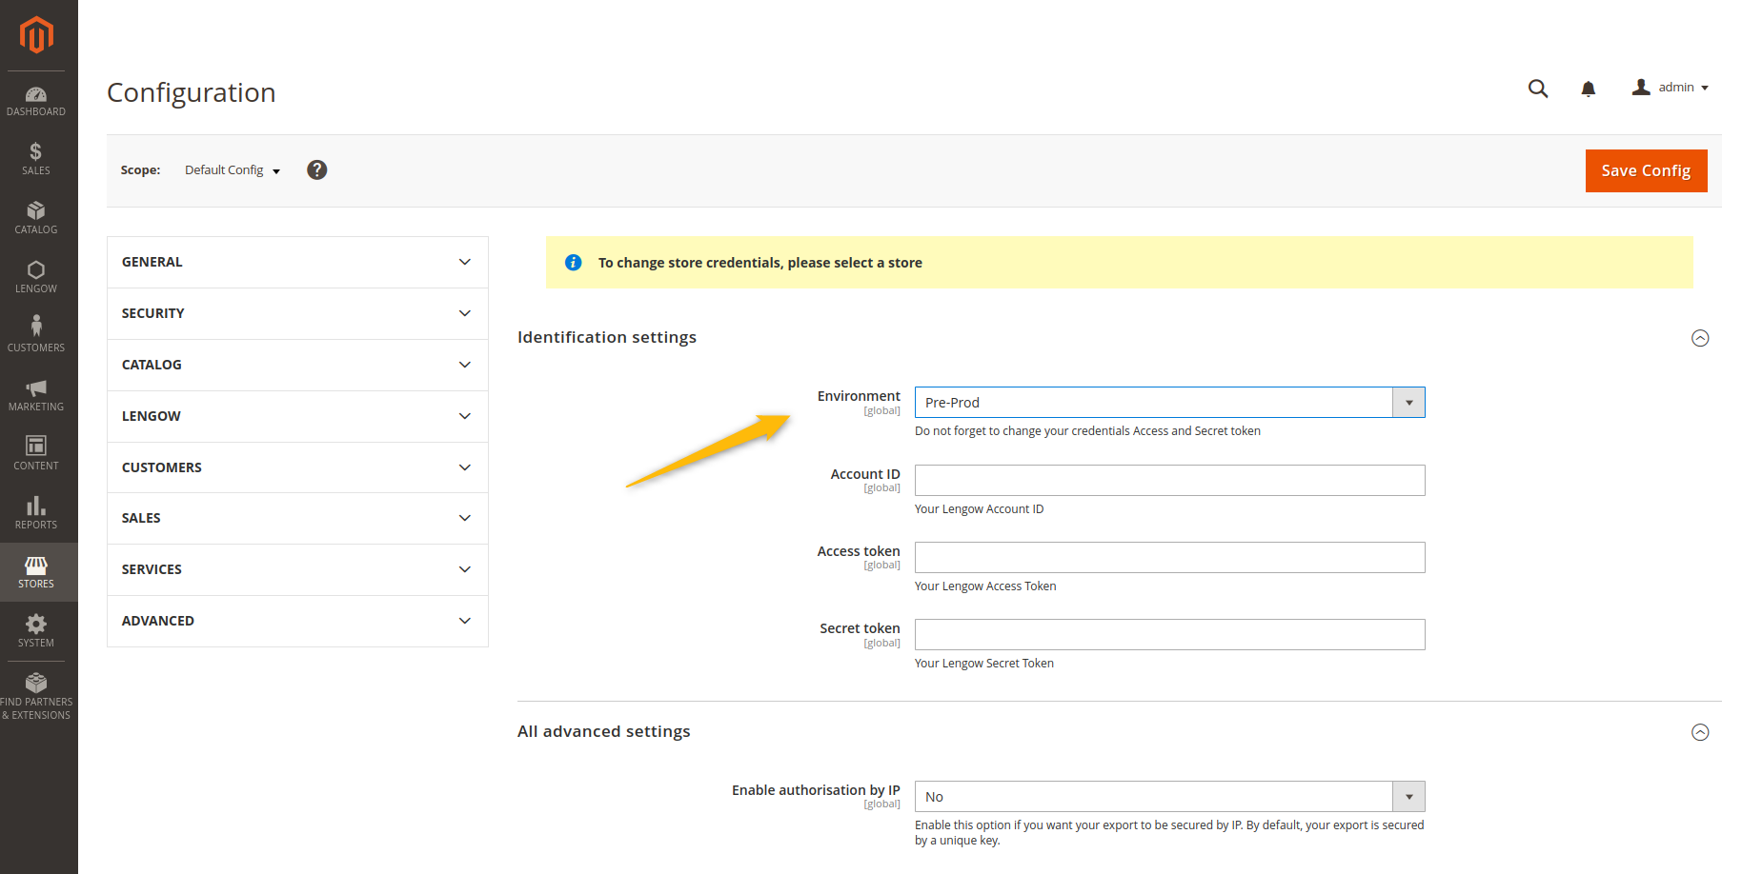Open the Enable authorisation by IP dropdown
The height and width of the screenshot is (874, 1742).
coord(1169,797)
